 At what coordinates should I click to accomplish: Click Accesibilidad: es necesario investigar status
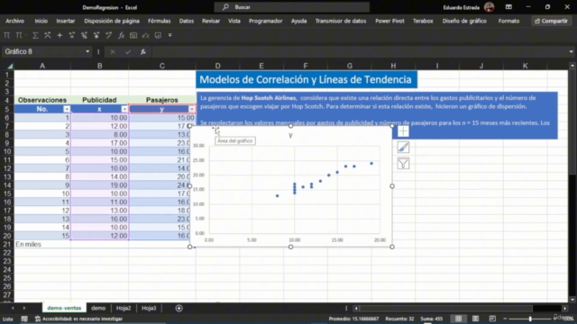pyautogui.click(x=78, y=319)
